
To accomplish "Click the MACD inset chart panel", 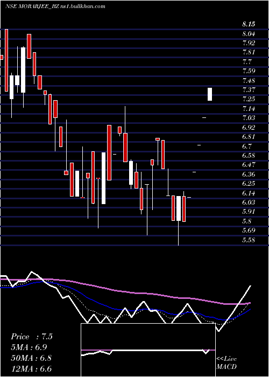I will [x=148, y=350].
